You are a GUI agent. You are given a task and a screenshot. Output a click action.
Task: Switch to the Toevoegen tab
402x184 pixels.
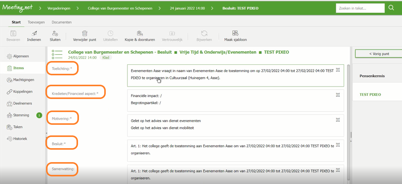[x=36, y=22]
